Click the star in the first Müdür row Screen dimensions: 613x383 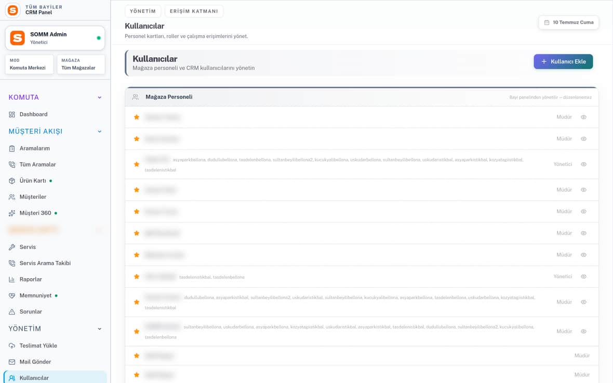[x=137, y=117]
